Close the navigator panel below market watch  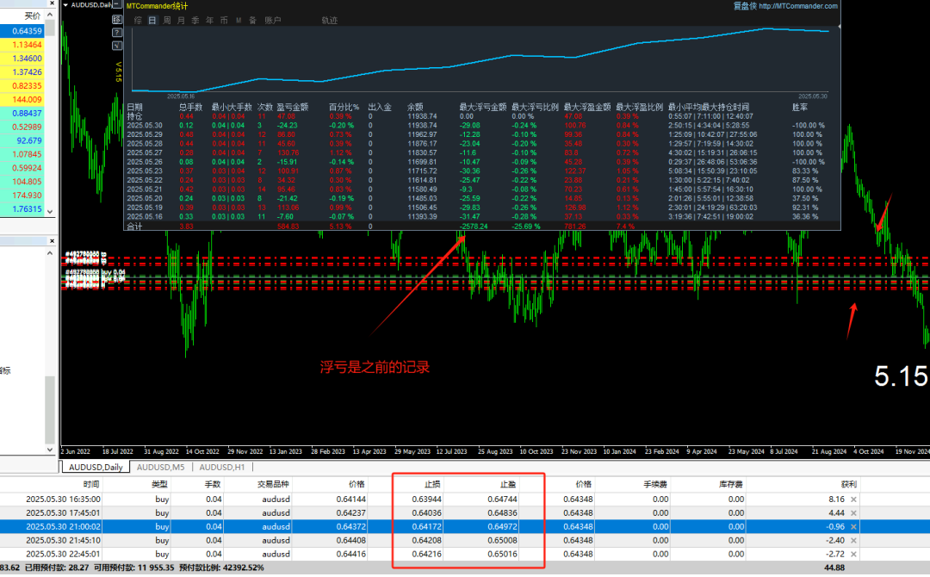(52, 241)
